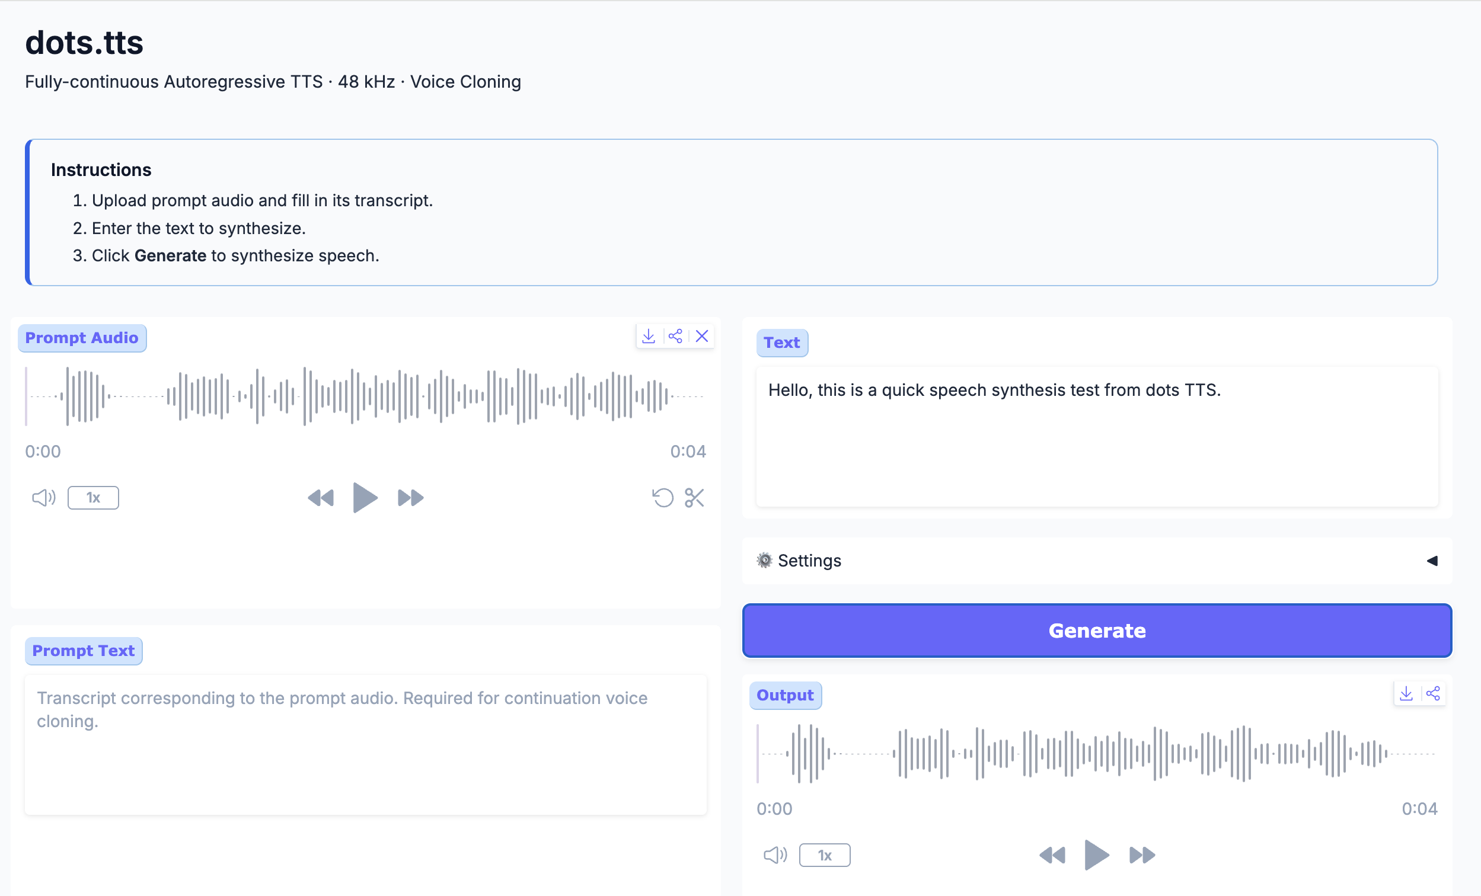Share the prompt audio clip
1481x896 pixels.
675,336
